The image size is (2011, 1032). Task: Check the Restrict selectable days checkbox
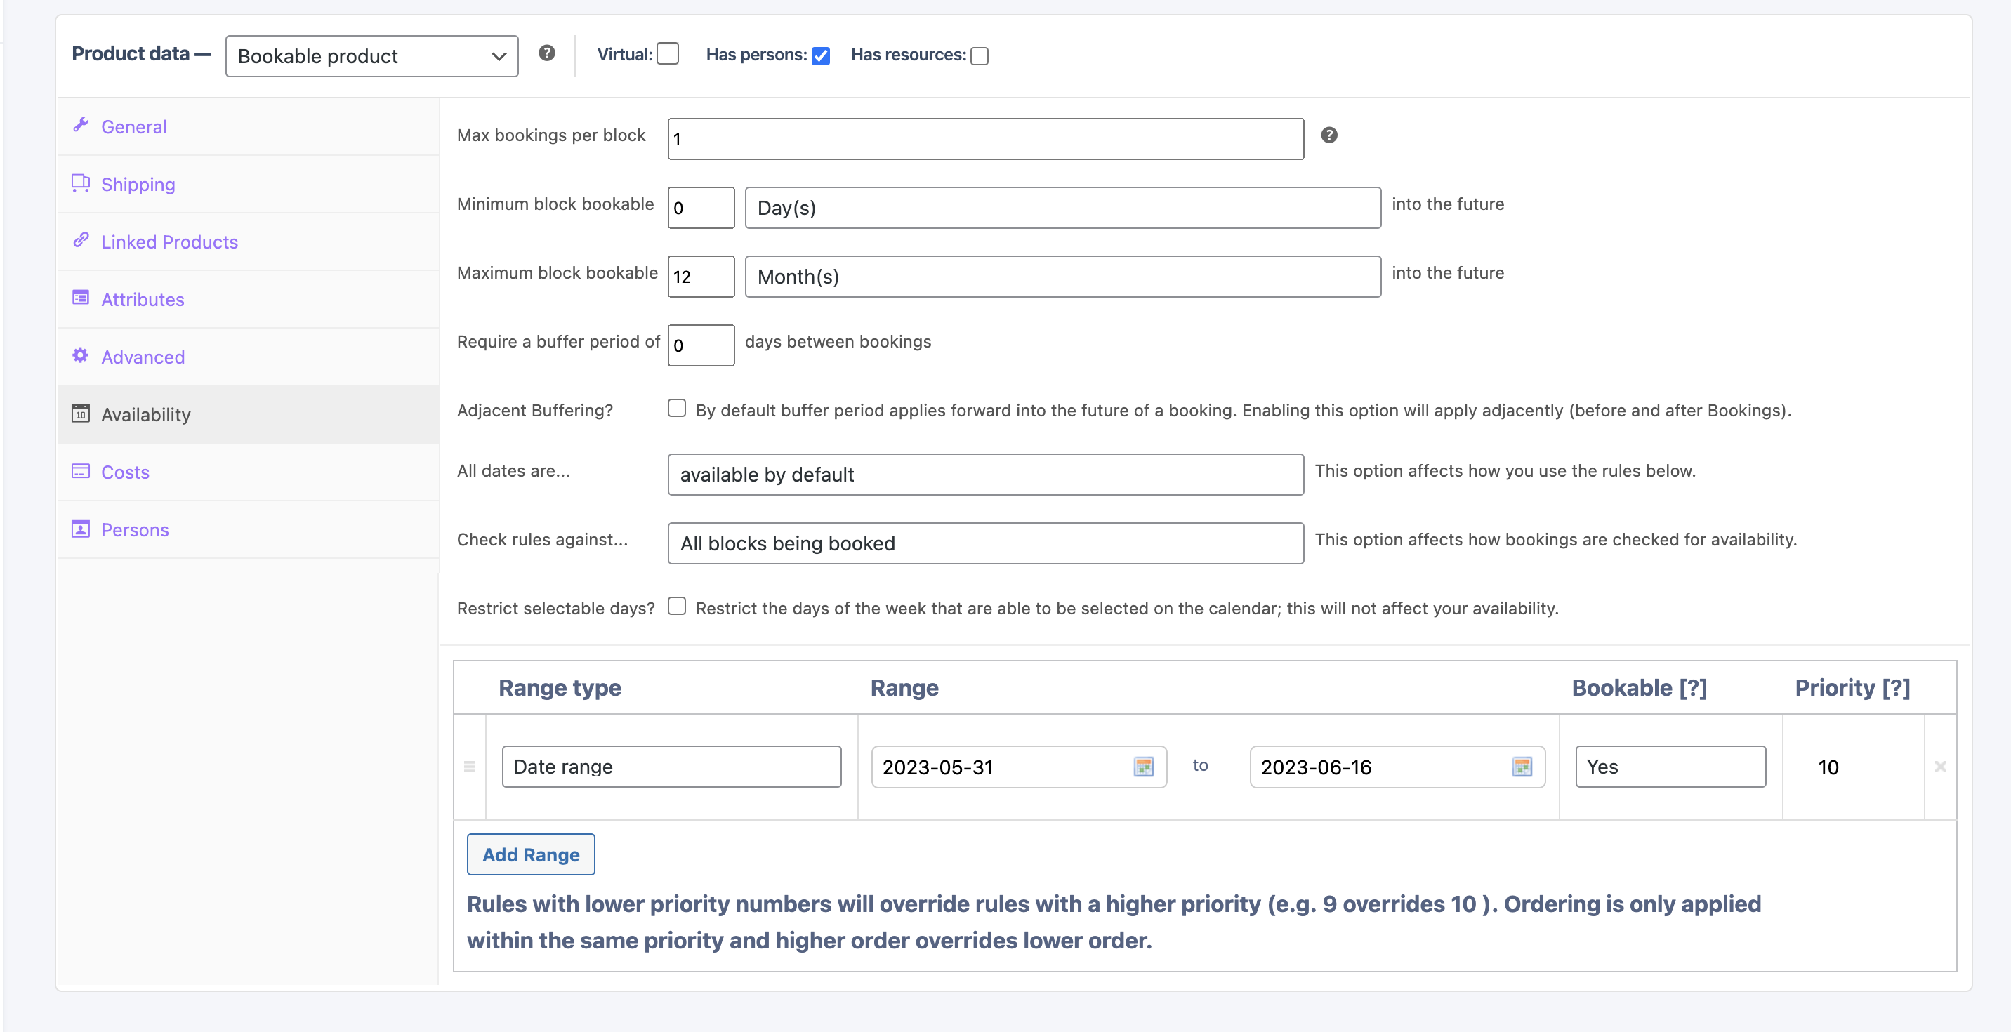tap(677, 606)
